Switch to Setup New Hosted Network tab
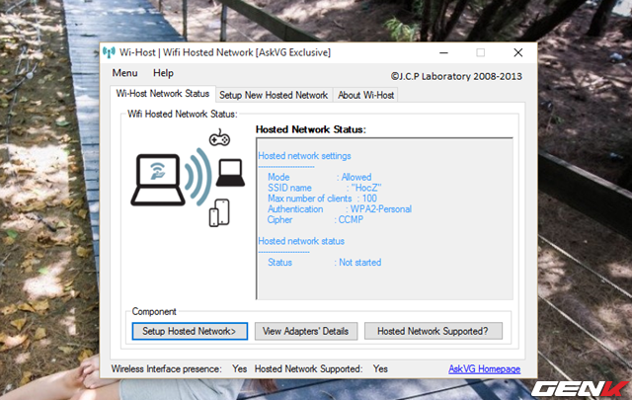This screenshot has width=632, height=400. [274, 95]
